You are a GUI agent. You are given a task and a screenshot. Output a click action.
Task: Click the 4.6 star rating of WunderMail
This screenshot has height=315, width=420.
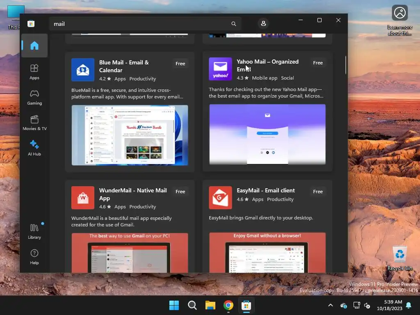click(x=105, y=207)
